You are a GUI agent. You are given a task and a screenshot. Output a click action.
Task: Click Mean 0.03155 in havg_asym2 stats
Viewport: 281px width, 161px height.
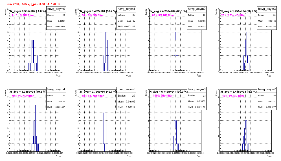[197, 21]
